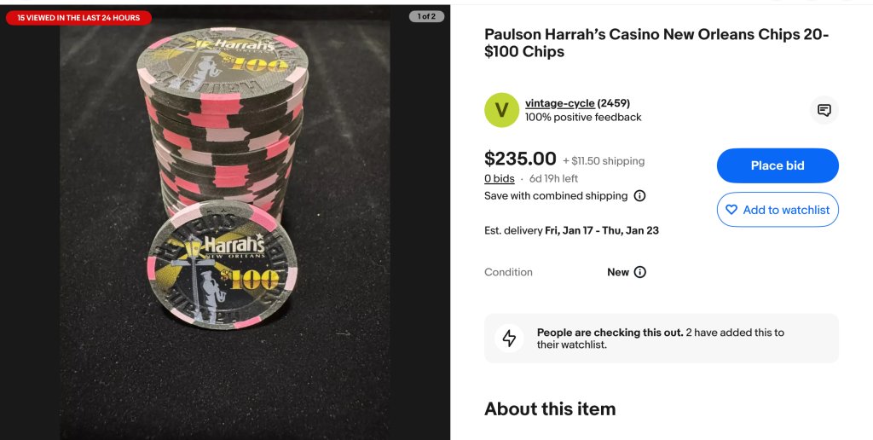Click the listing title Paulson Harrah's Casino chips
The width and height of the screenshot is (873, 440).
656,43
